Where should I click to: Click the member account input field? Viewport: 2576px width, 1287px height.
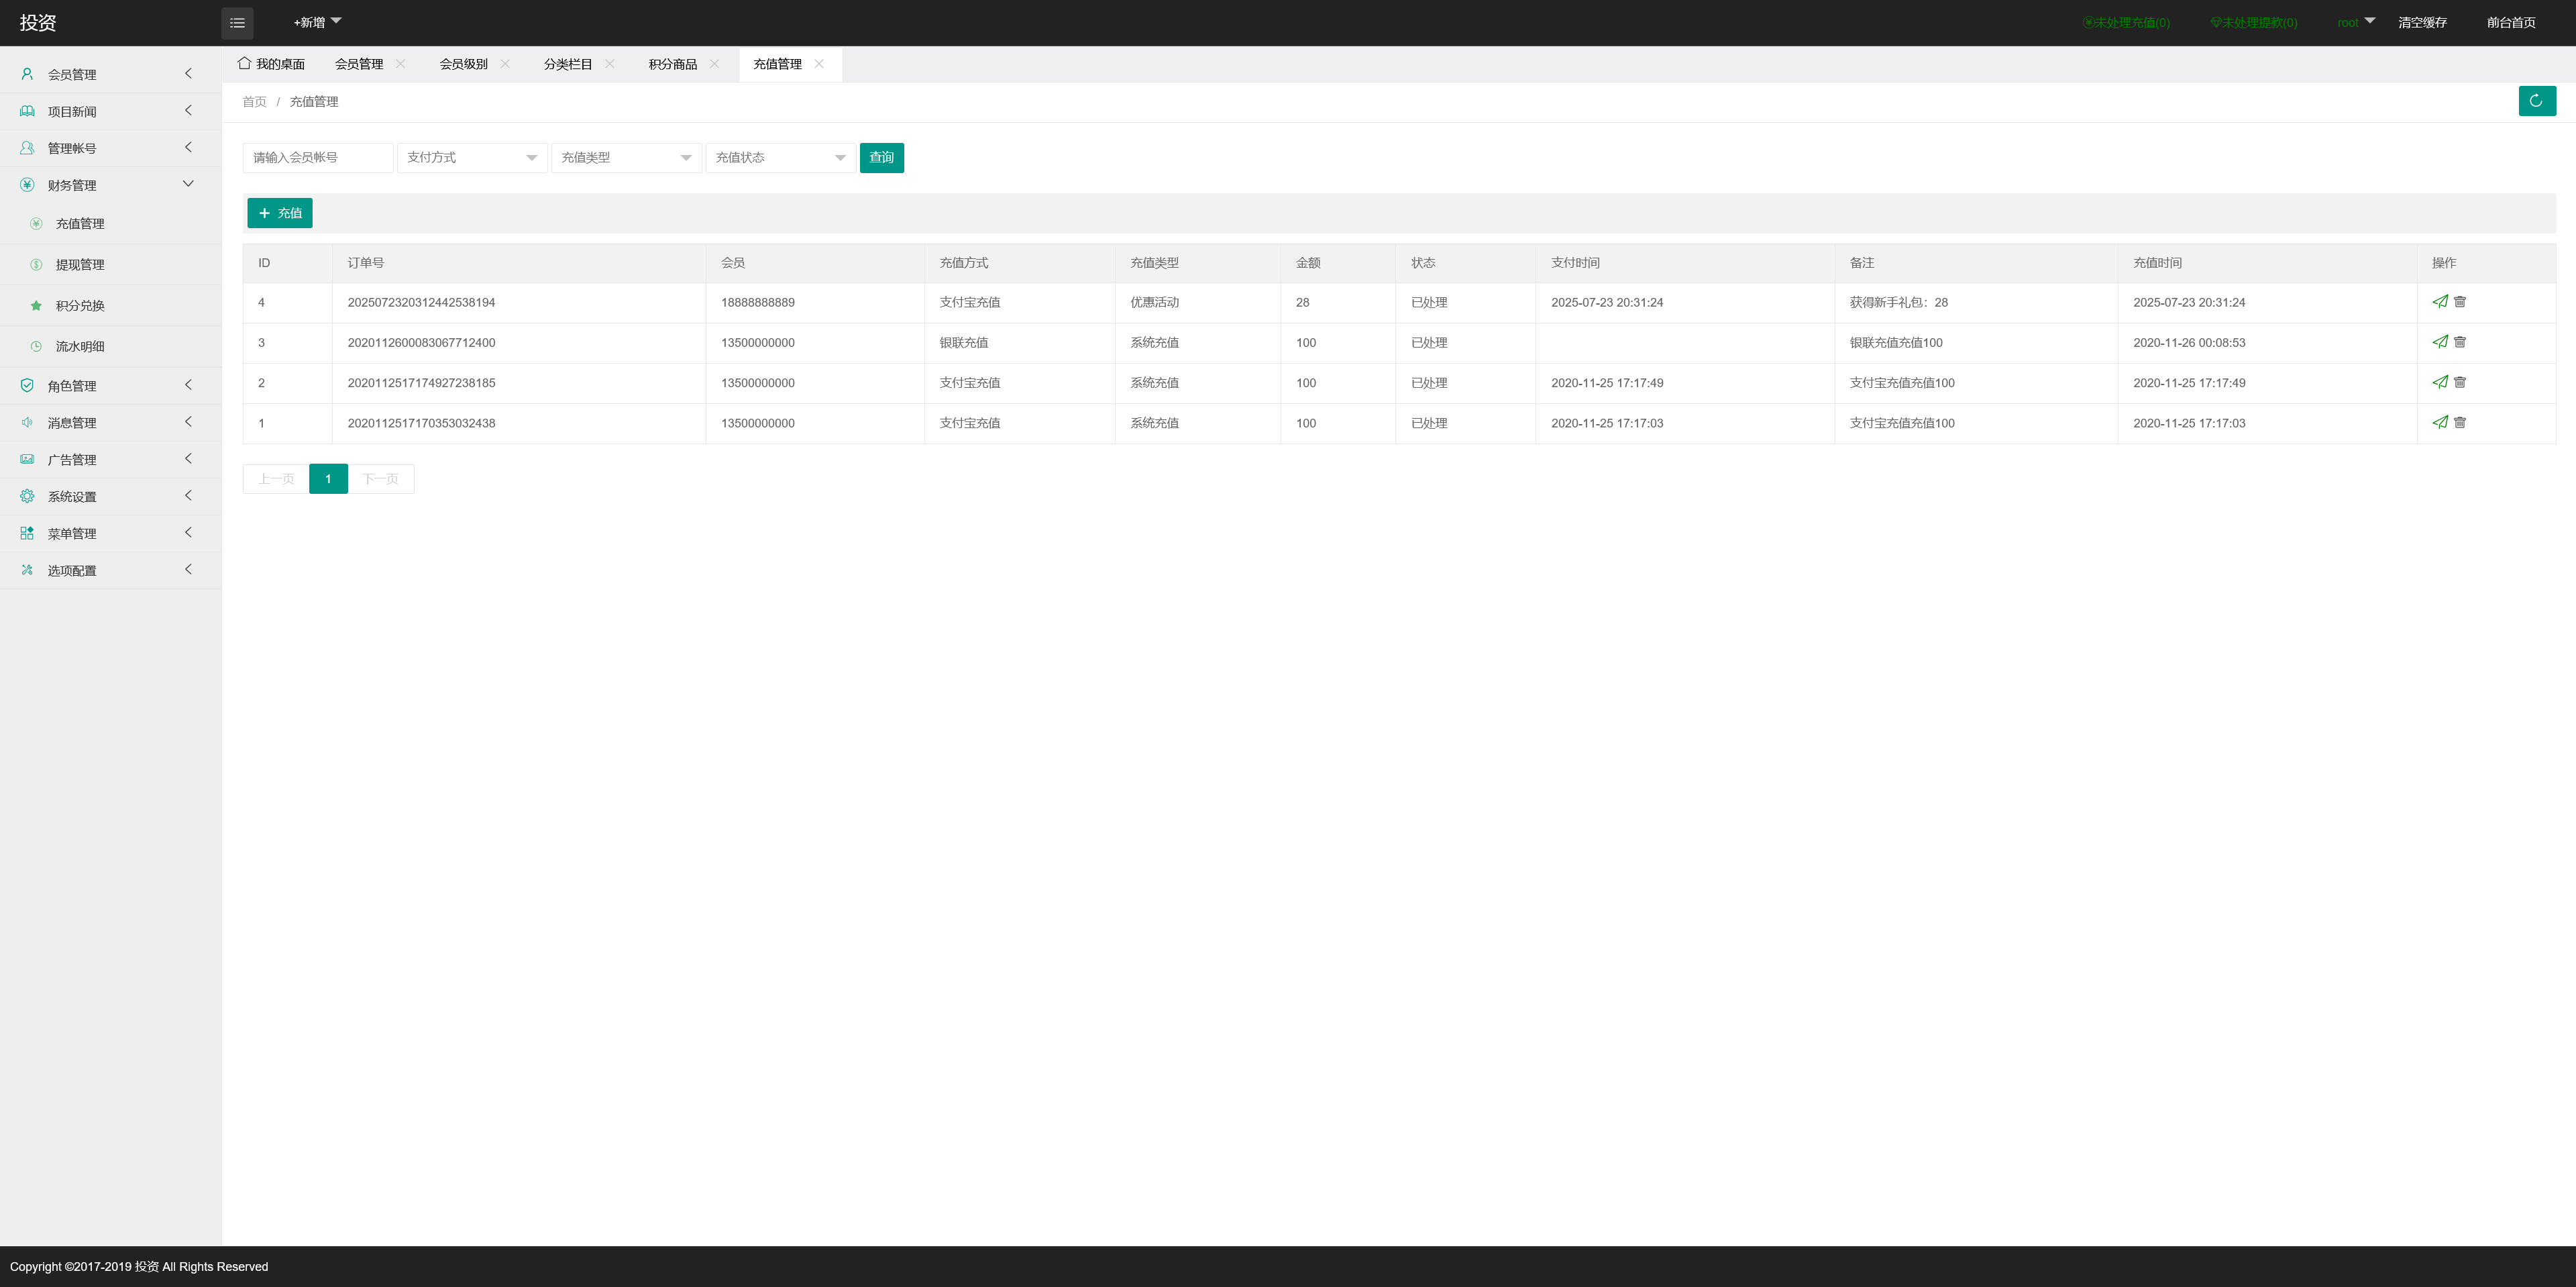pos(317,158)
